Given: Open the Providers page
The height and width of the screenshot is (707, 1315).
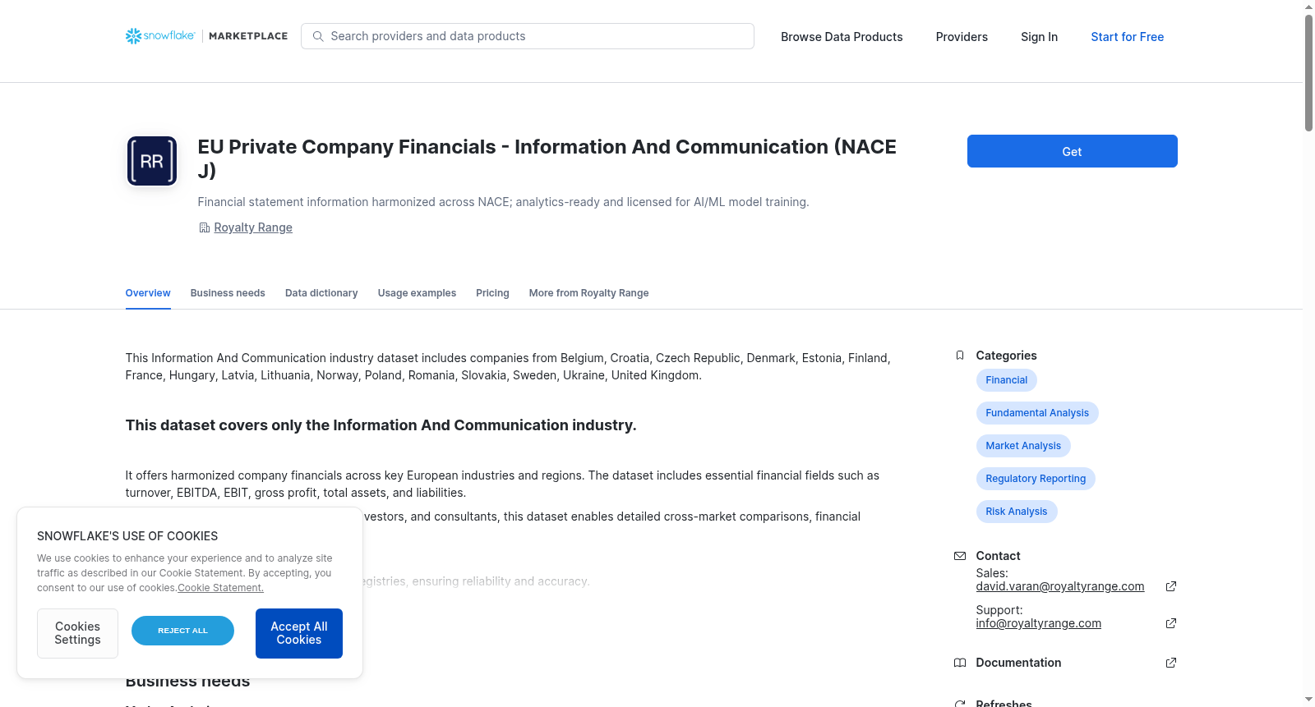Looking at the screenshot, I should point(962,37).
